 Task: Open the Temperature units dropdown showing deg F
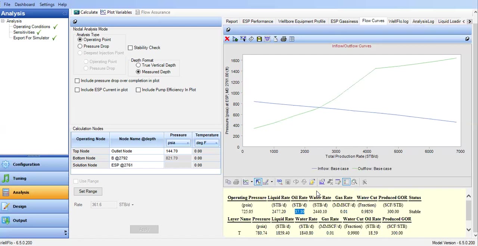pyautogui.click(x=216, y=143)
